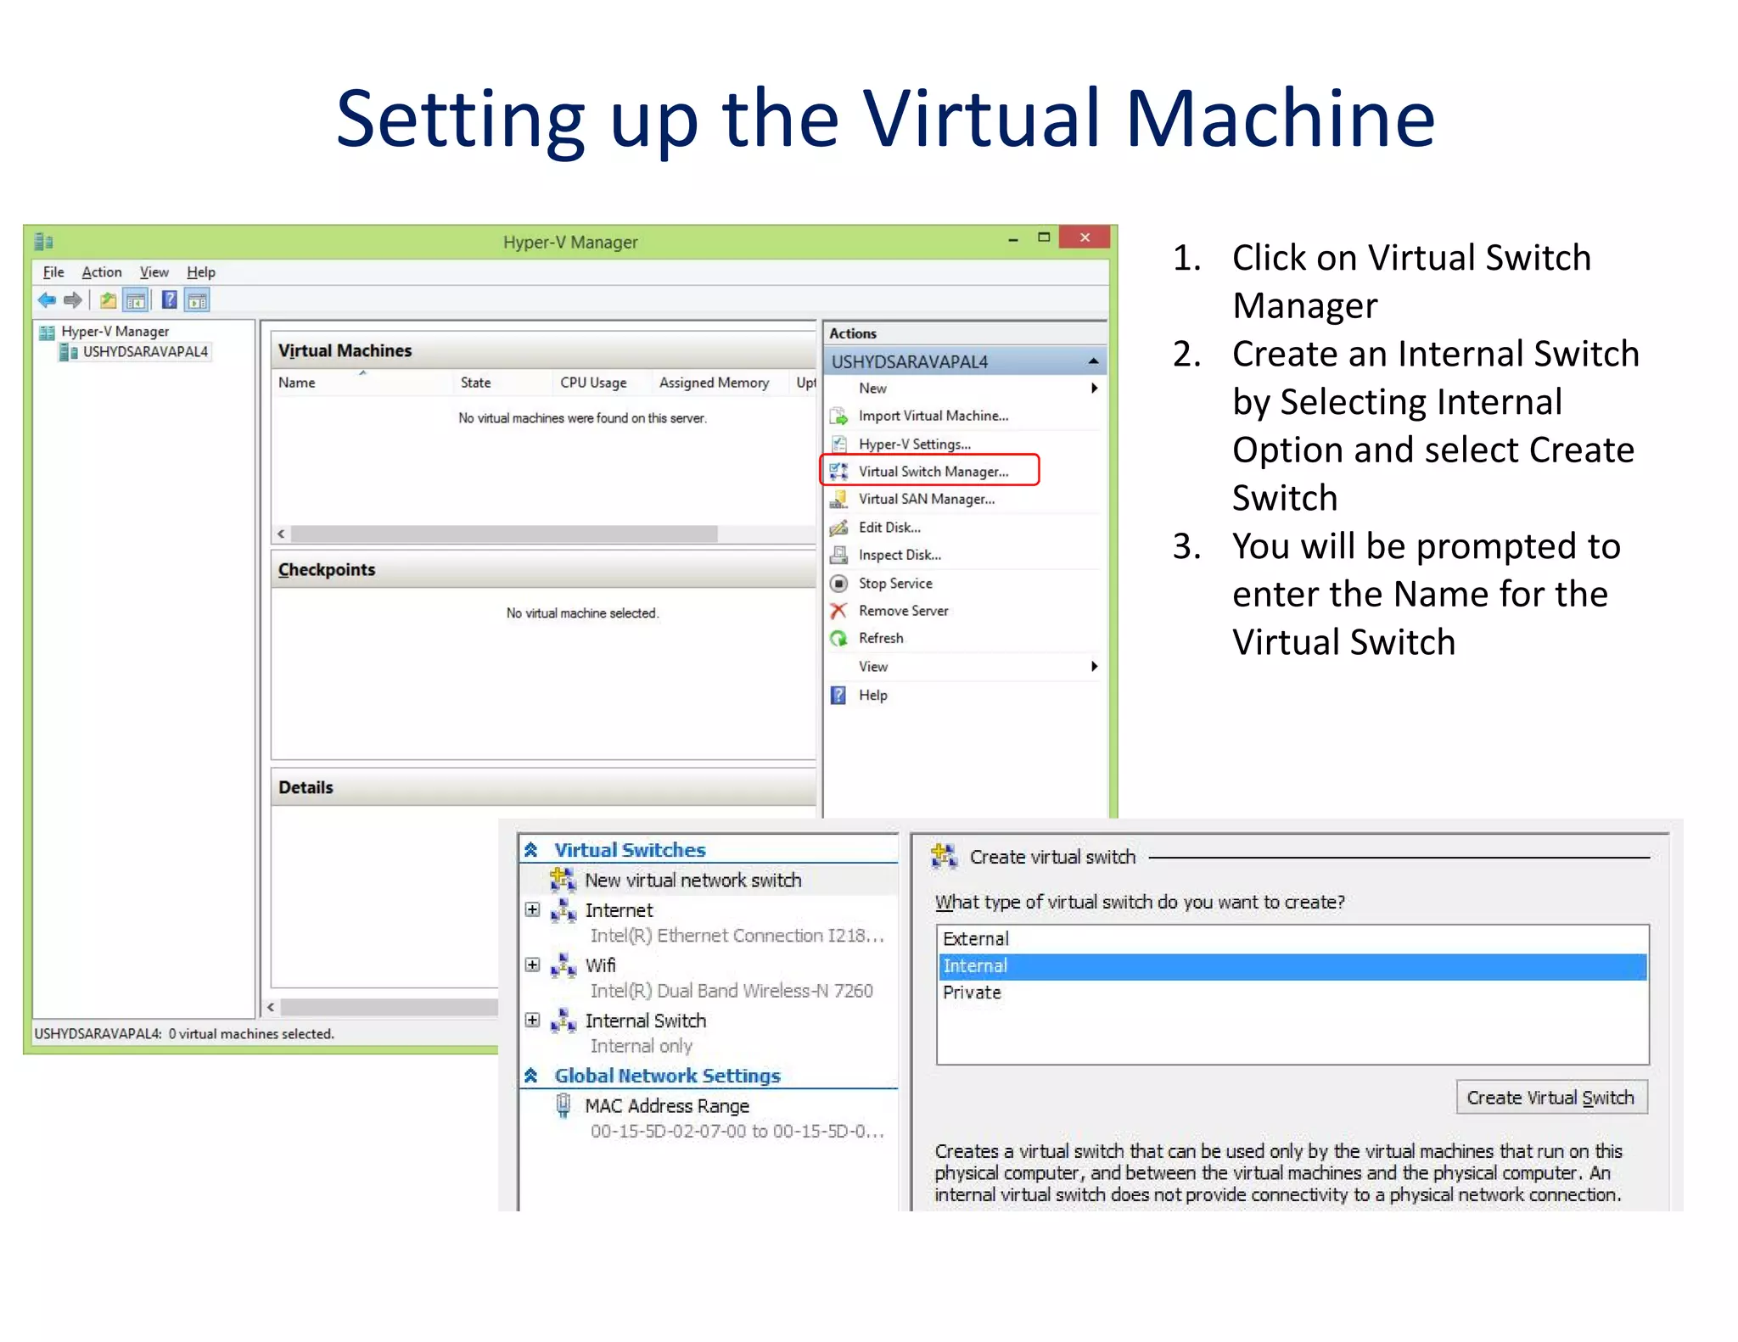
Task: Click the Create Virtual Switch button
Action: [x=1551, y=1097]
